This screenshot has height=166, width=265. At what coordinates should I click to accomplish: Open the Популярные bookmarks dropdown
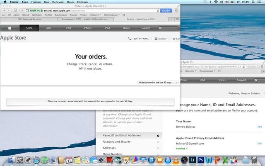113,15
